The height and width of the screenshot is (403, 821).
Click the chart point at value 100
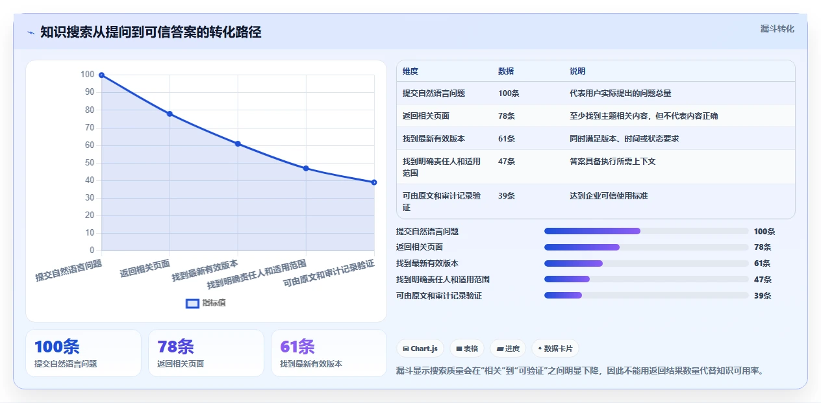101,75
